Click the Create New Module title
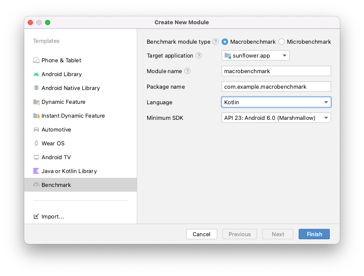The height and width of the screenshot is (276, 364). (182, 22)
